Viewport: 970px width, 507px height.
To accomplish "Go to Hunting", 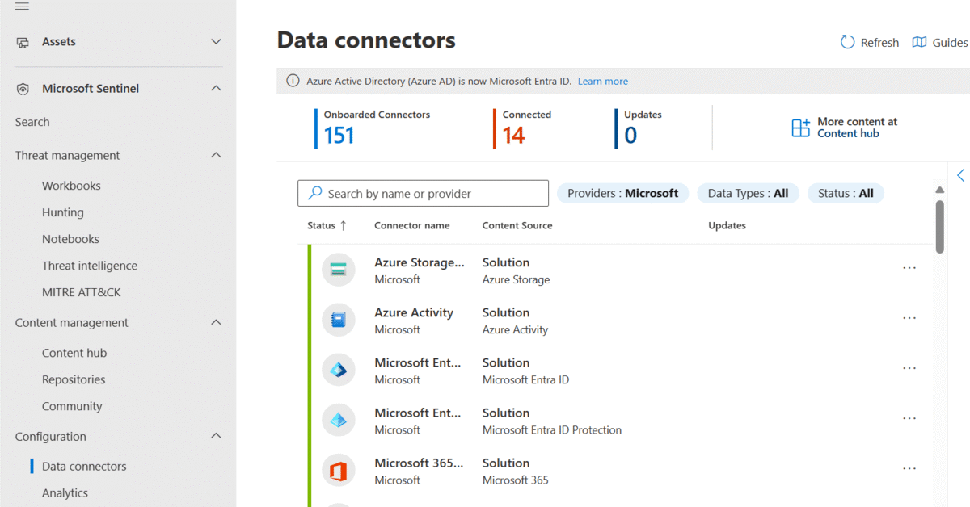I will tap(62, 212).
